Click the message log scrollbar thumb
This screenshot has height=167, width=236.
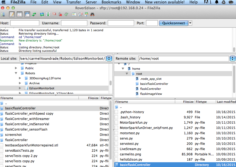coord(234,50)
